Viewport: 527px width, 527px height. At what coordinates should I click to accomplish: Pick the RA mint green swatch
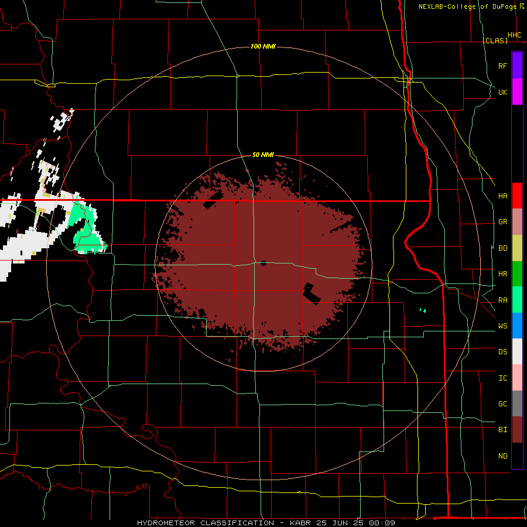pos(517,300)
